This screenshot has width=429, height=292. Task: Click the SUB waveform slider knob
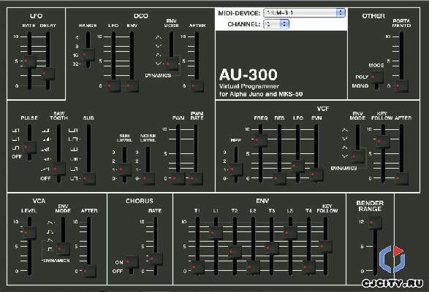[x=88, y=179]
